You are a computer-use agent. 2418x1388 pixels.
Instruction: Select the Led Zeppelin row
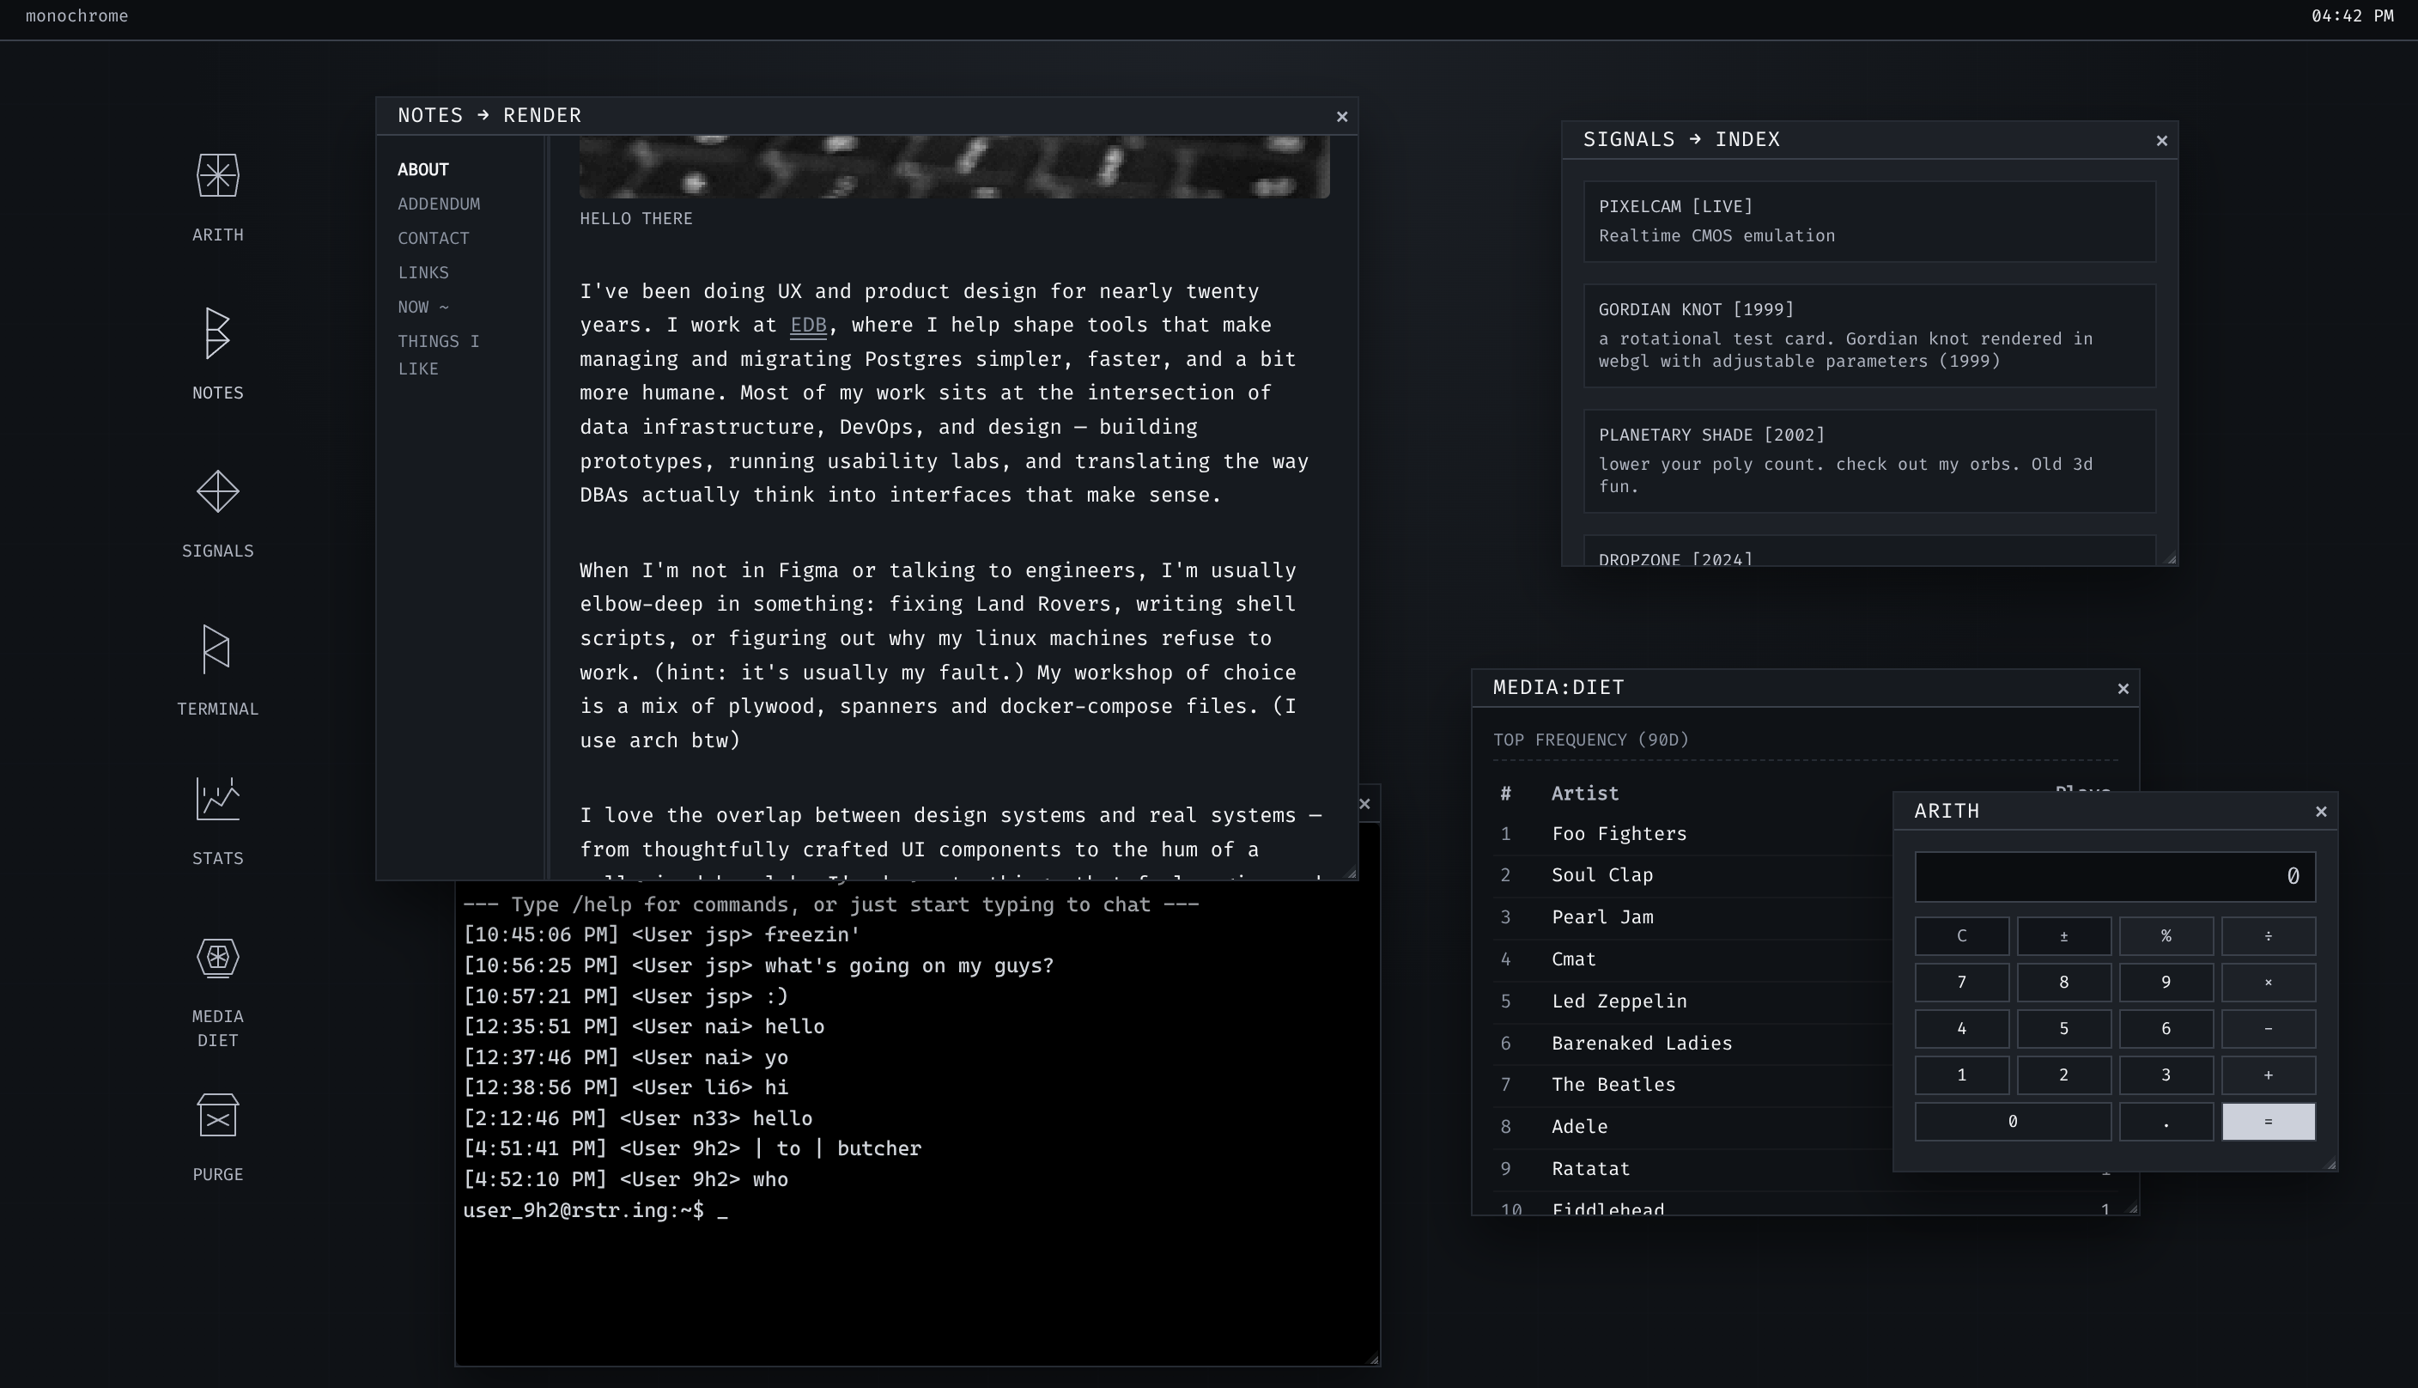point(1692,1001)
